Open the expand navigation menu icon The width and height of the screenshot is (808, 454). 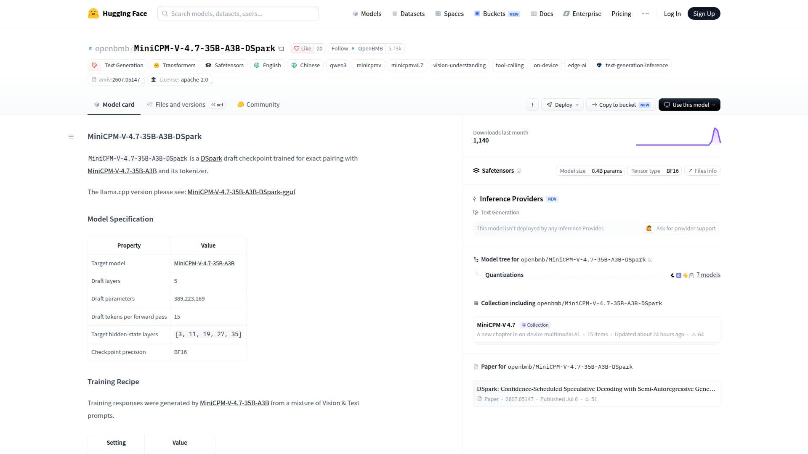point(645,13)
